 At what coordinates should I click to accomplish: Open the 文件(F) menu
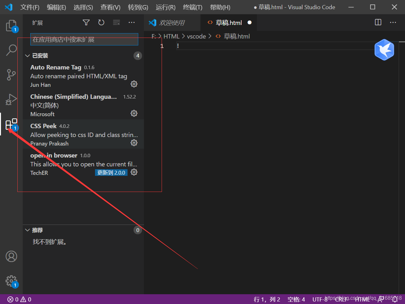pyautogui.click(x=30, y=7)
